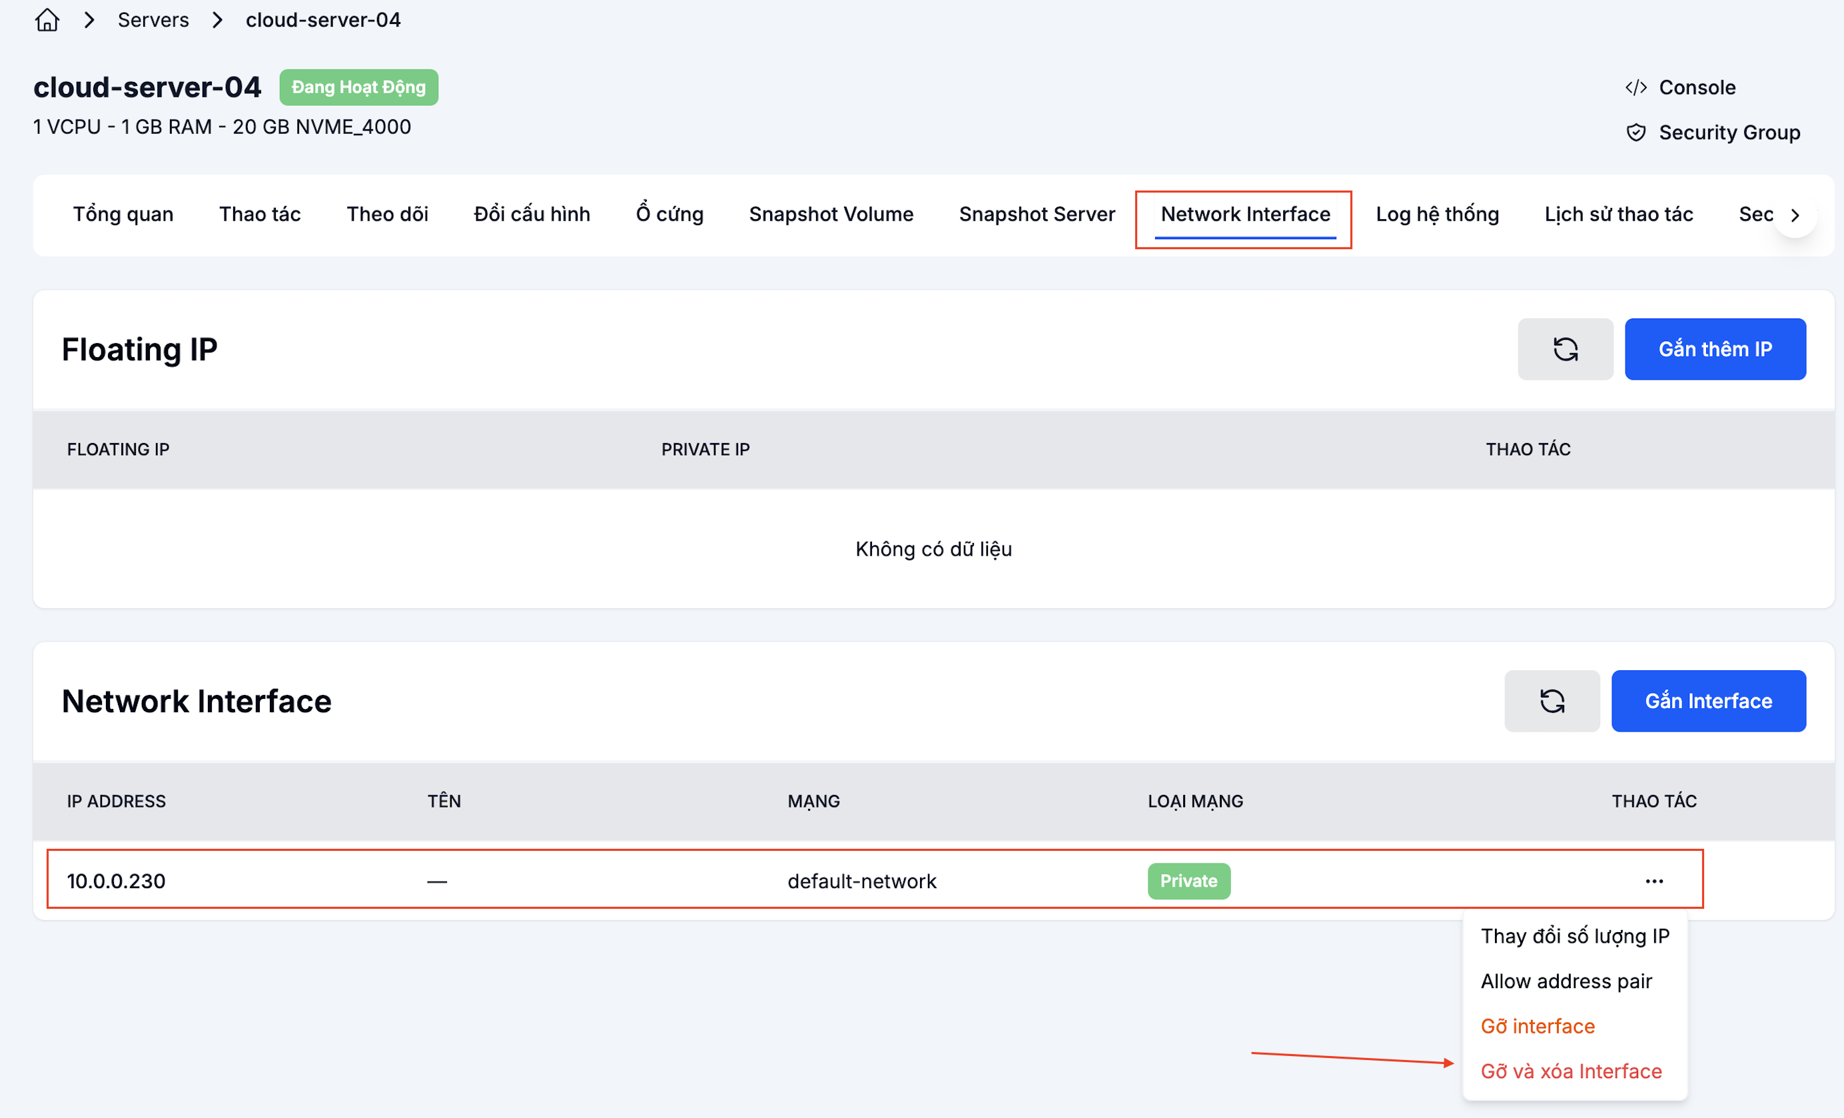This screenshot has height=1118, width=1844.
Task: Switch to the Thao tác tab
Action: pyautogui.click(x=260, y=214)
